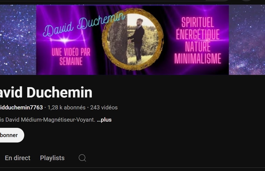Open the Playlists tab

click(x=52, y=158)
